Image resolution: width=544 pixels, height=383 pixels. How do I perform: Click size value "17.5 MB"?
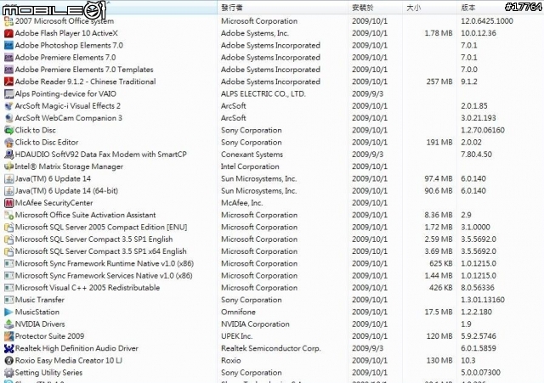[439, 312]
